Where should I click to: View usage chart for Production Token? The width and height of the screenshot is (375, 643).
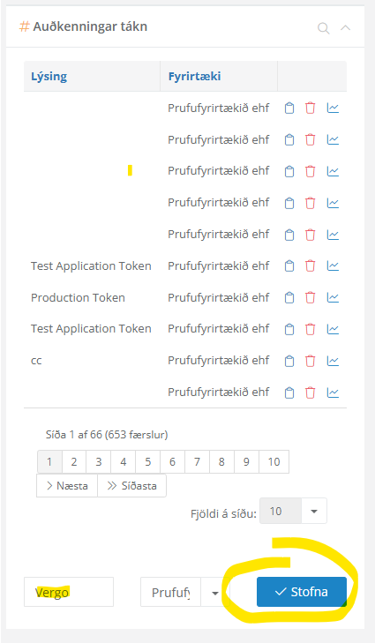pos(333,297)
